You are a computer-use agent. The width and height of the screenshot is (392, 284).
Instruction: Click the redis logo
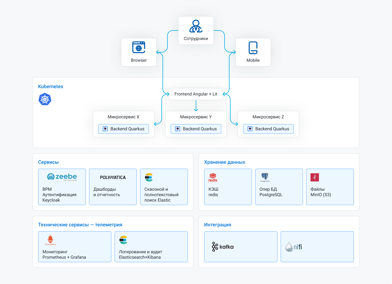coord(213,177)
